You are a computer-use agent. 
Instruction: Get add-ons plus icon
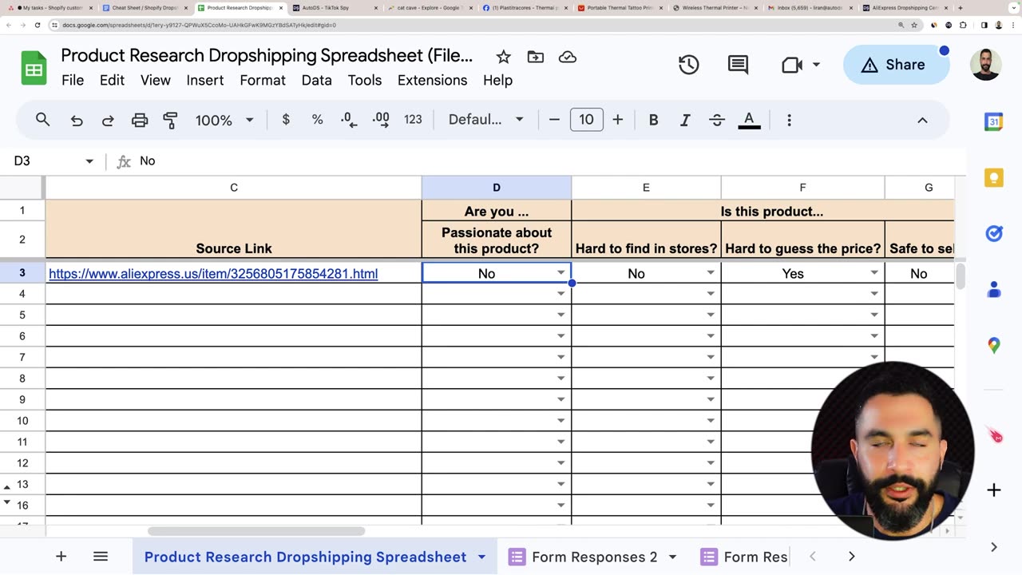coord(994,490)
